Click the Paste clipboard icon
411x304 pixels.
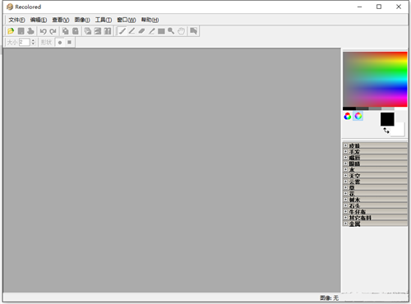(x=76, y=31)
